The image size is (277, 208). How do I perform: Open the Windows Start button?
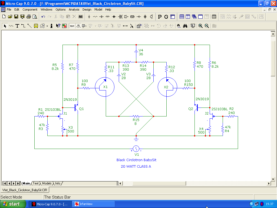click(x=13, y=204)
